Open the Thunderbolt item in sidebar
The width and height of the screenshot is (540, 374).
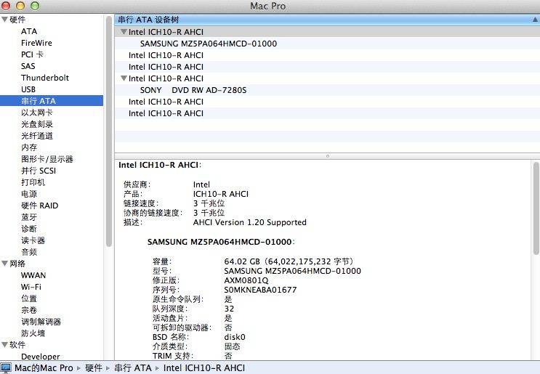pos(45,78)
